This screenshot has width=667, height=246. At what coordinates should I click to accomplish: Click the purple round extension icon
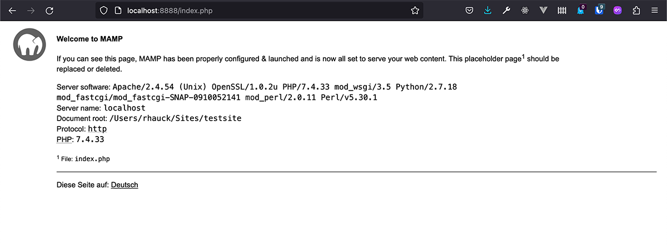pyautogui.click(x=618, y=10)
